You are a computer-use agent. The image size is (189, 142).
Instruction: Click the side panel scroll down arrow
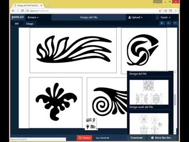click(175, 133)
